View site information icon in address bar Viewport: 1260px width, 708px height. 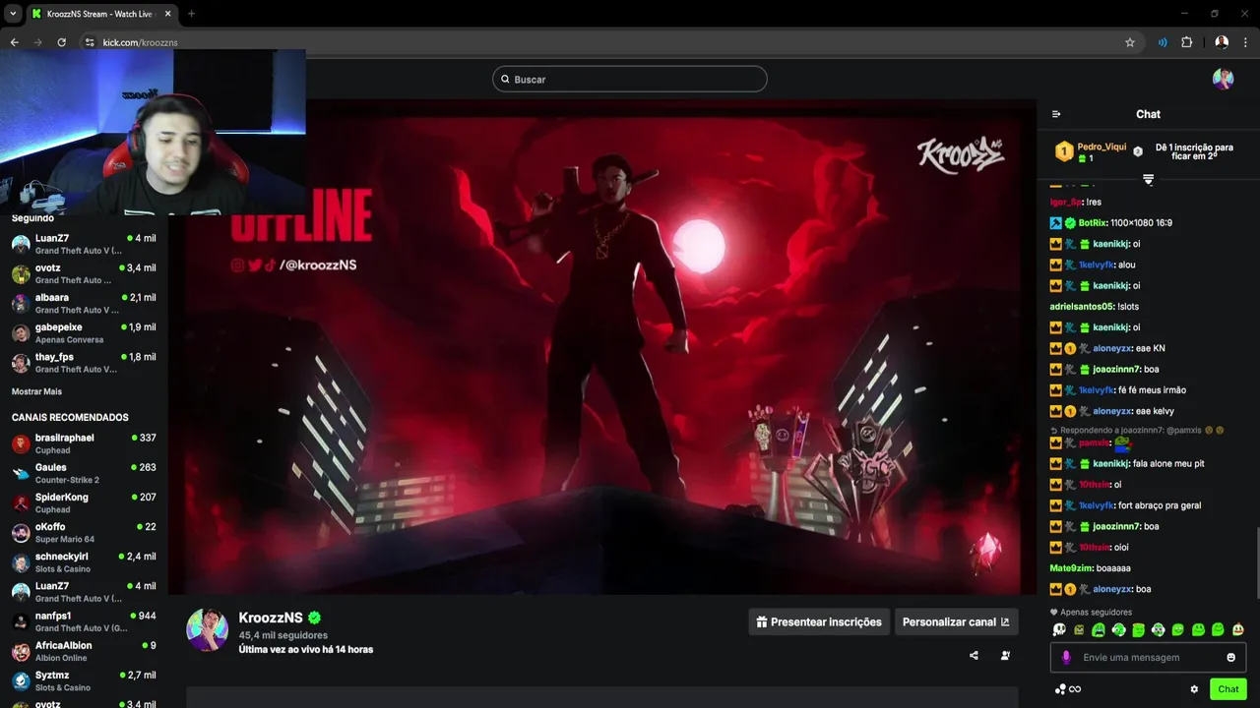[x=89, y=42]
